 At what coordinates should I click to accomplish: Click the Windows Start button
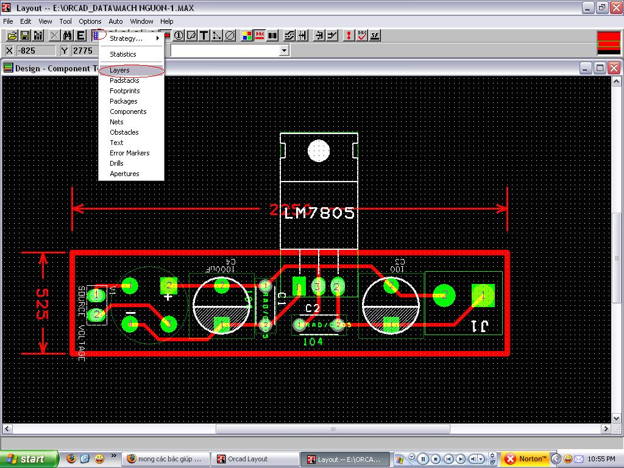click(29, 459)
